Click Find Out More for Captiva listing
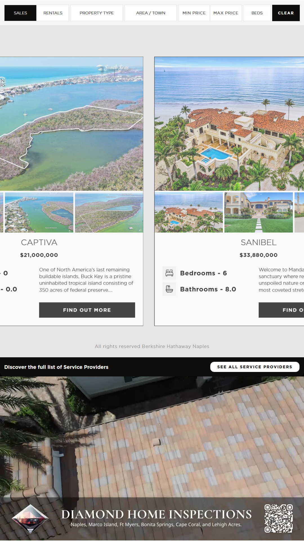Screen dimensions: 304x541 point(87,310)
